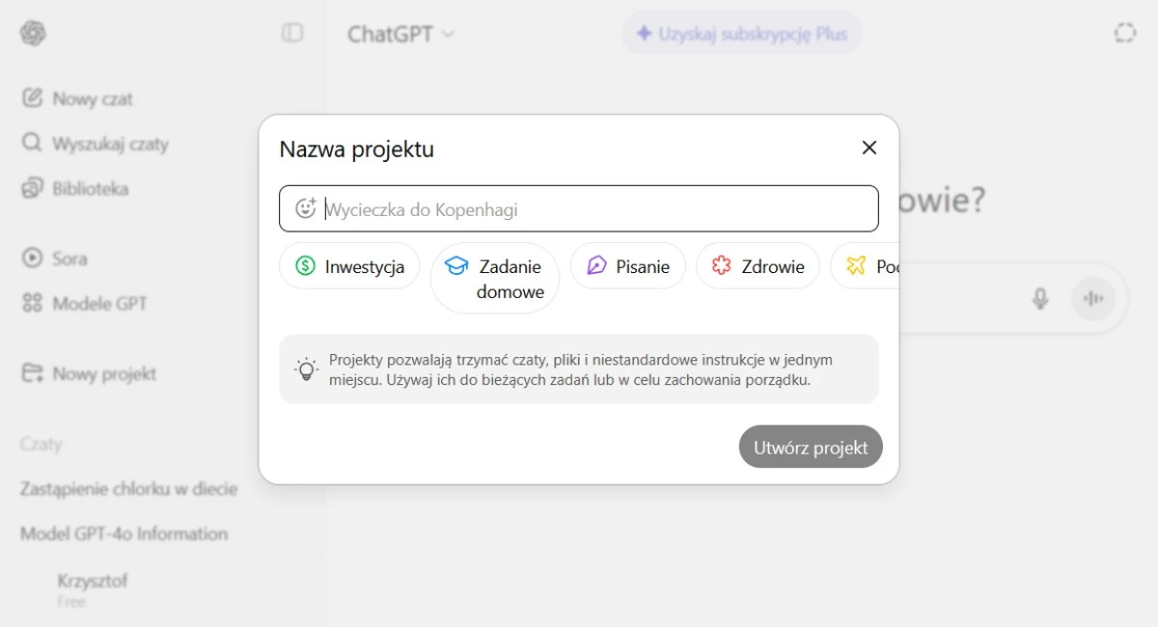Click the microphone dictation icon
Screen dimensions: 1158x627
(x=1040, y=298)
